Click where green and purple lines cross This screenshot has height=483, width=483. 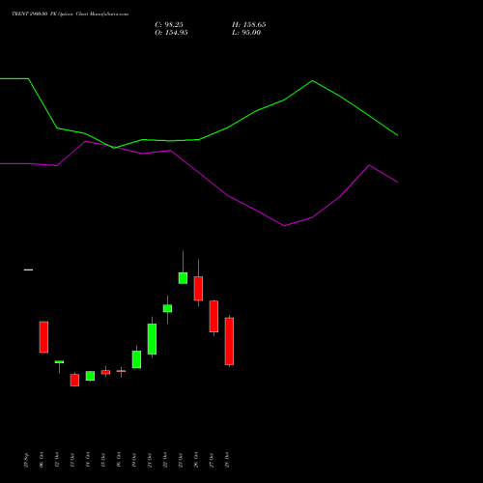[112, 147]
